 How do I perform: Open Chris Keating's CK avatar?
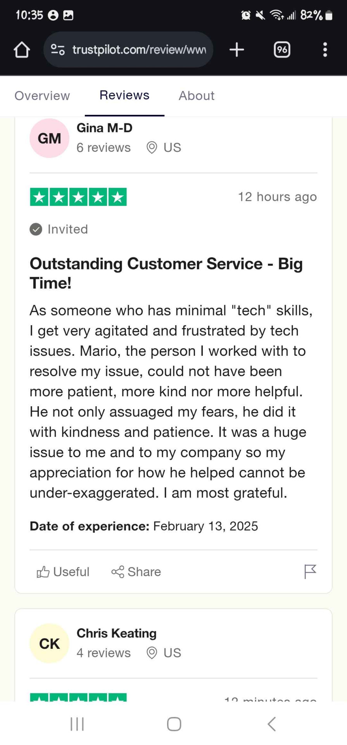click(x=49, y=643)
